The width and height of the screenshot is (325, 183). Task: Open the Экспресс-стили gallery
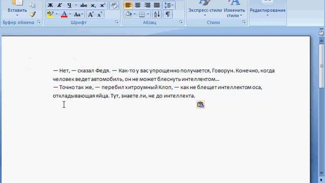205,8
